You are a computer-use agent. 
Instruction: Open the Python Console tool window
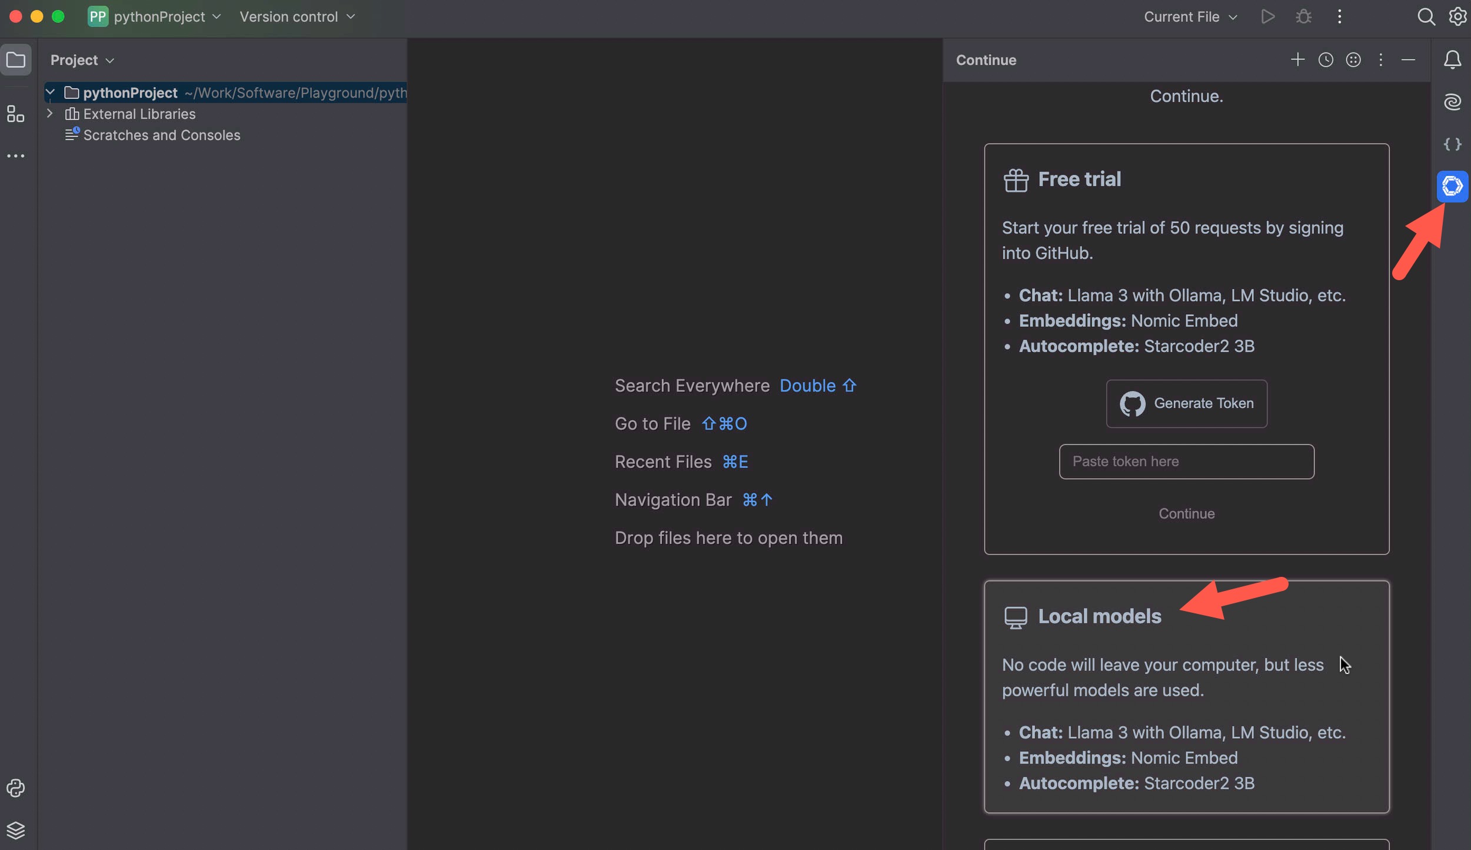16,788
